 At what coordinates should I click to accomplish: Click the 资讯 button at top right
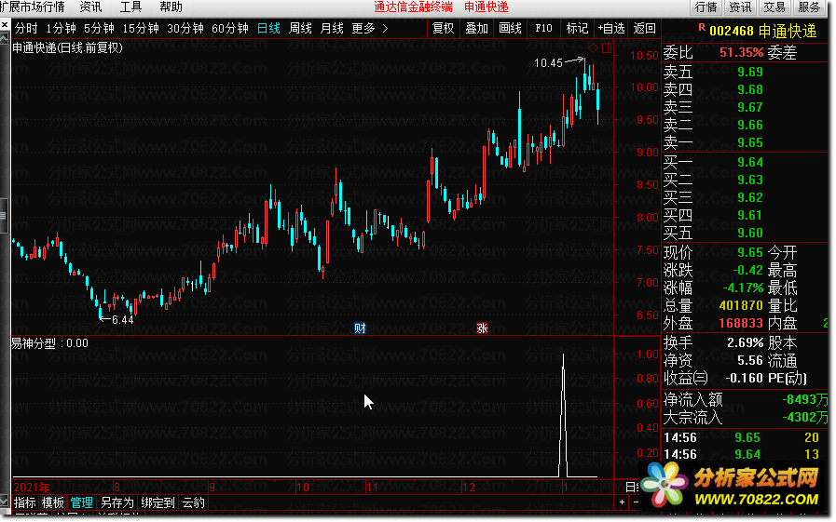(x=740, y=7)
